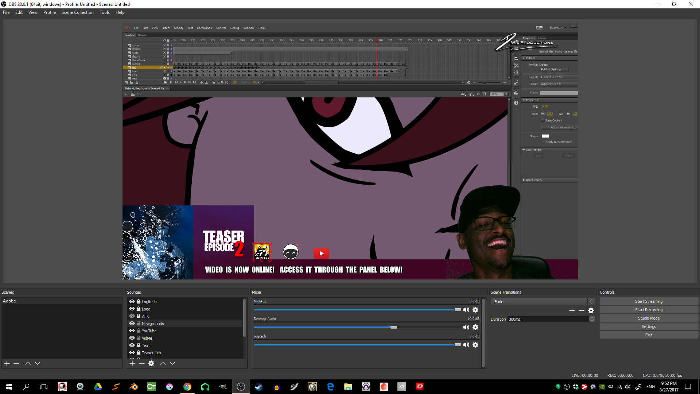Screen dimensions: 700x394
Task: Open source properties gear in Sources panel
Action: pos(151,363)
